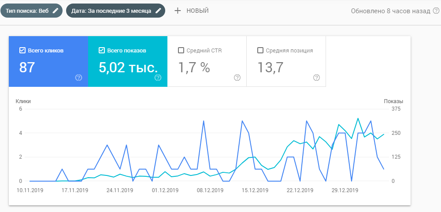This screenshot has height=212, width=441.
Task: Click the date label '01.12.2019'
Action: point(165,190)
